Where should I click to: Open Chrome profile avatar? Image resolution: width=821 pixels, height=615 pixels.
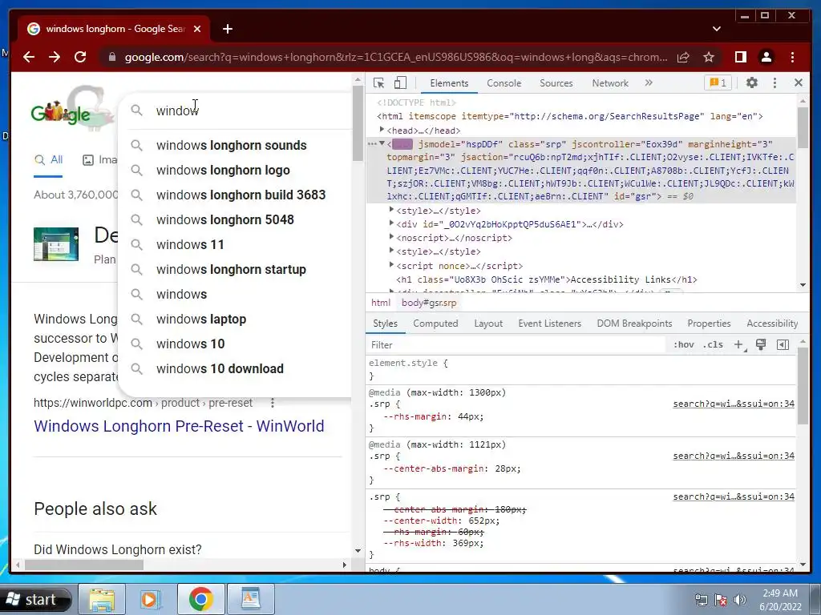766,57
